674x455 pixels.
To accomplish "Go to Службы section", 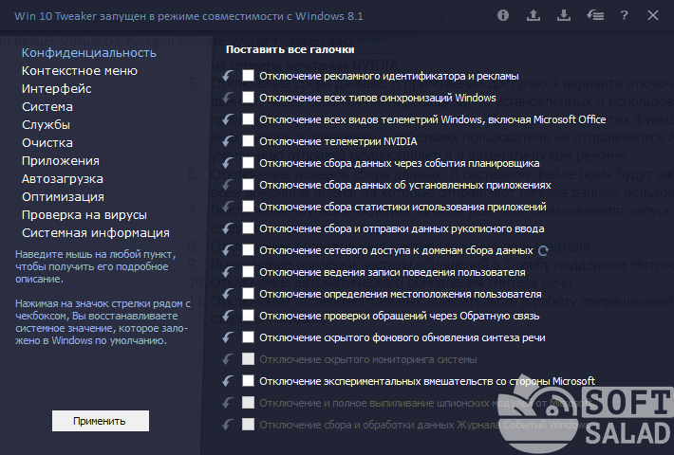I will click(x=46, y=125).
